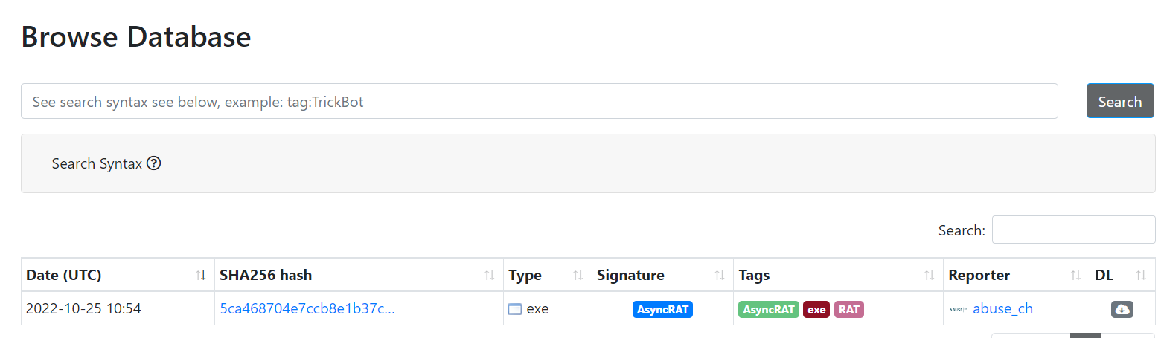The image size is (1161, 338).
Task: Open the 5ca468704e7ccb8e1b37c... hash link
Action: 307,309
